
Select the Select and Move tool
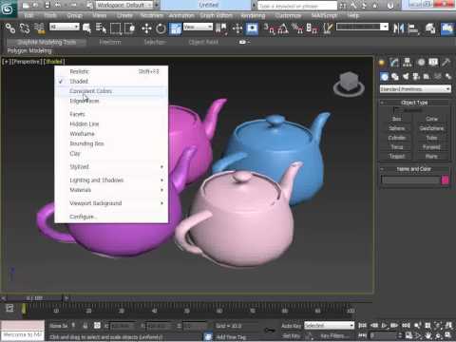click(146, 28)
